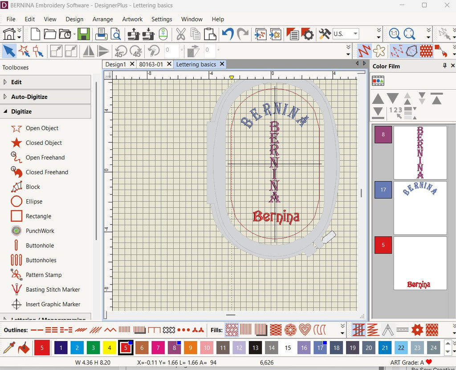Click Basting Stitch Marker in Digitize list
456x370 pixels.
tap(53, 289)
